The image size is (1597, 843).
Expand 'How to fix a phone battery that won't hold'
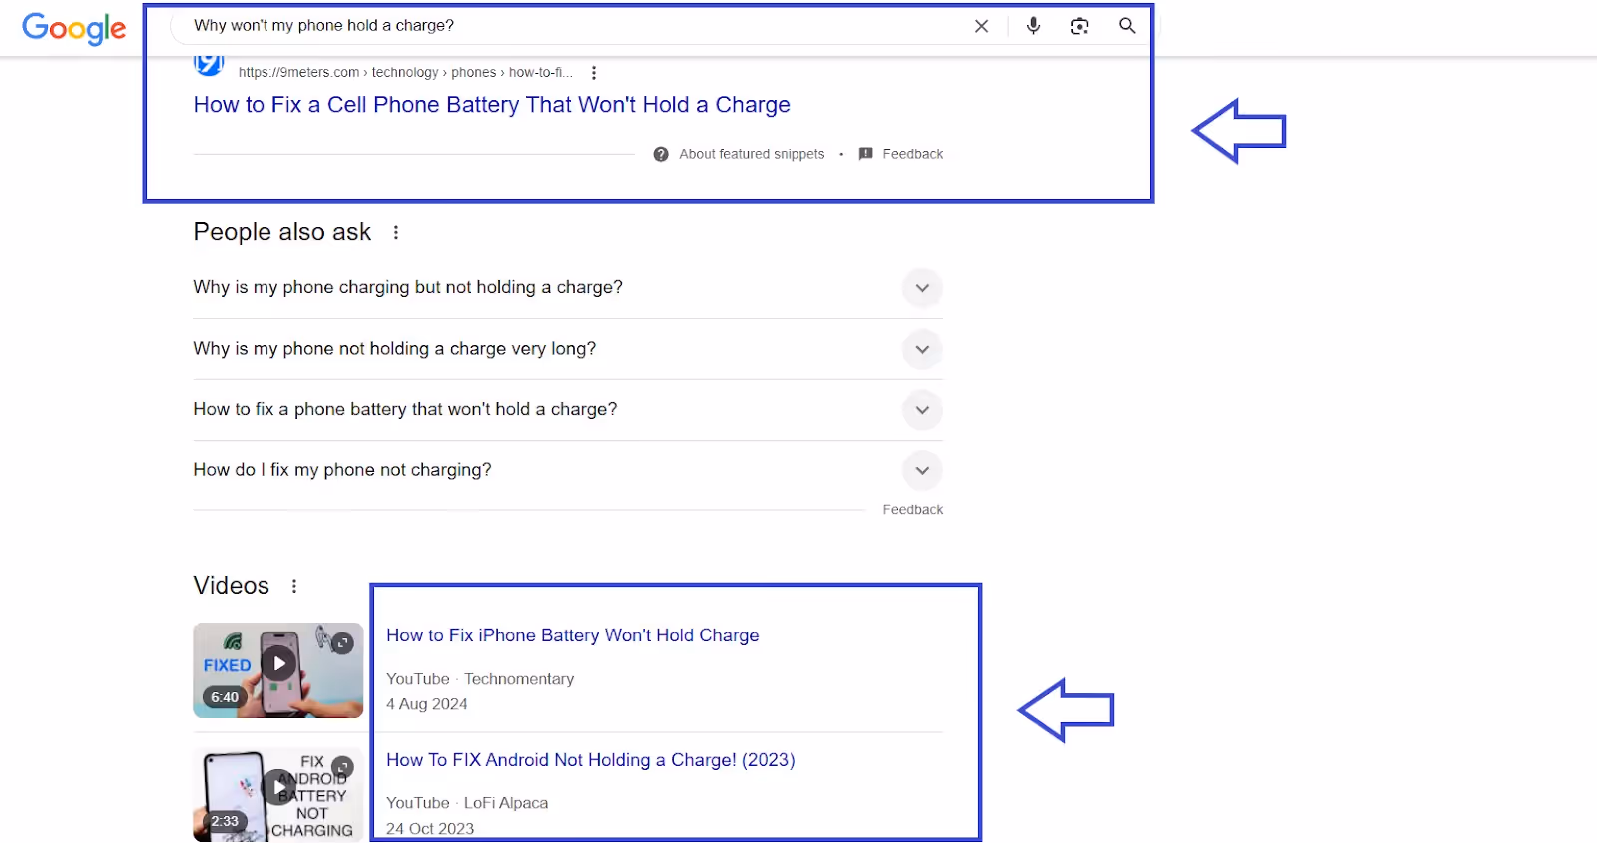tap(922, 410)
